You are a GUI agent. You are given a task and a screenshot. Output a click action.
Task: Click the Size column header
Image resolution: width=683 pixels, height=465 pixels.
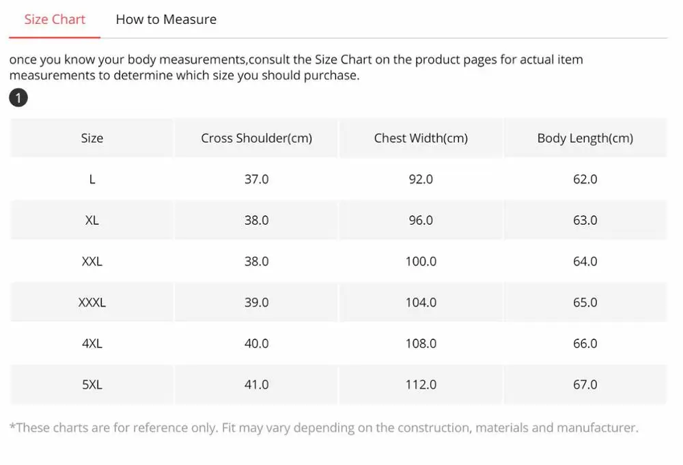(x=92, y=138)
